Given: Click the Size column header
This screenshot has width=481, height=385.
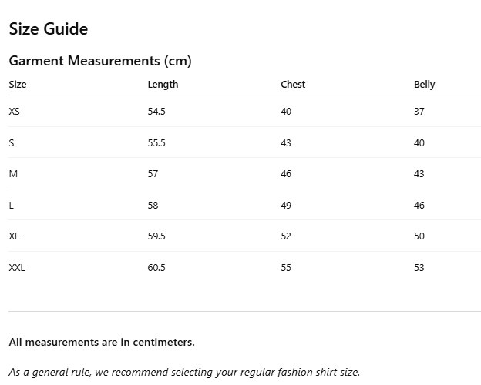Looking at the screenshot, I should pos(18,85).
